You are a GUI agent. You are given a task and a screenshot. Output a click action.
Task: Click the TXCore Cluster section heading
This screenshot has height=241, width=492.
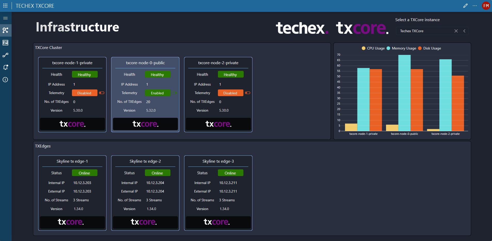coord(48,48)
